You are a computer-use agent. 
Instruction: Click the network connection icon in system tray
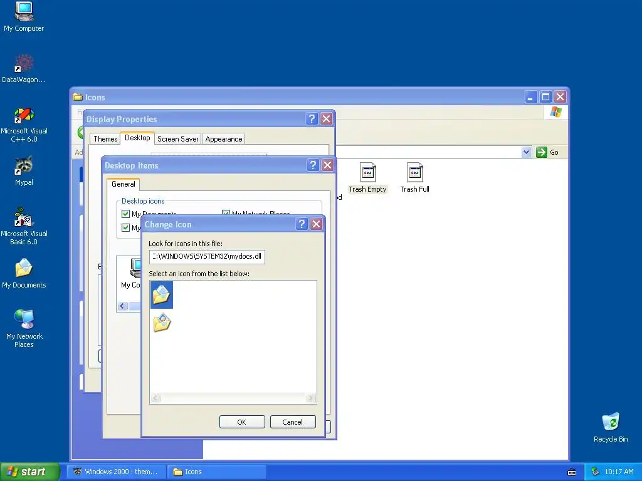595,472
